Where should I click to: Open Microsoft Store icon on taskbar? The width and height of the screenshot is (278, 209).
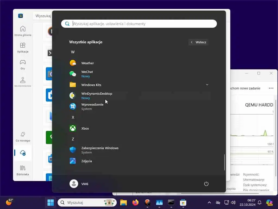[183, 202]
